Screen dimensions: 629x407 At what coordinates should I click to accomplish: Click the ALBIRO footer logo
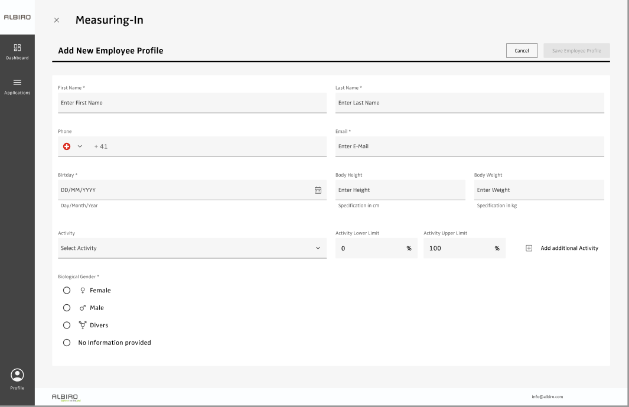click(65, 397)
